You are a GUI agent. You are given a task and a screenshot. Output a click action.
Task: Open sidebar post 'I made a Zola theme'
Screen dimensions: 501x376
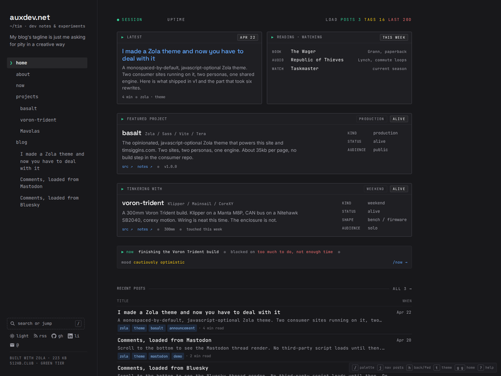click(x=52, y=161)
